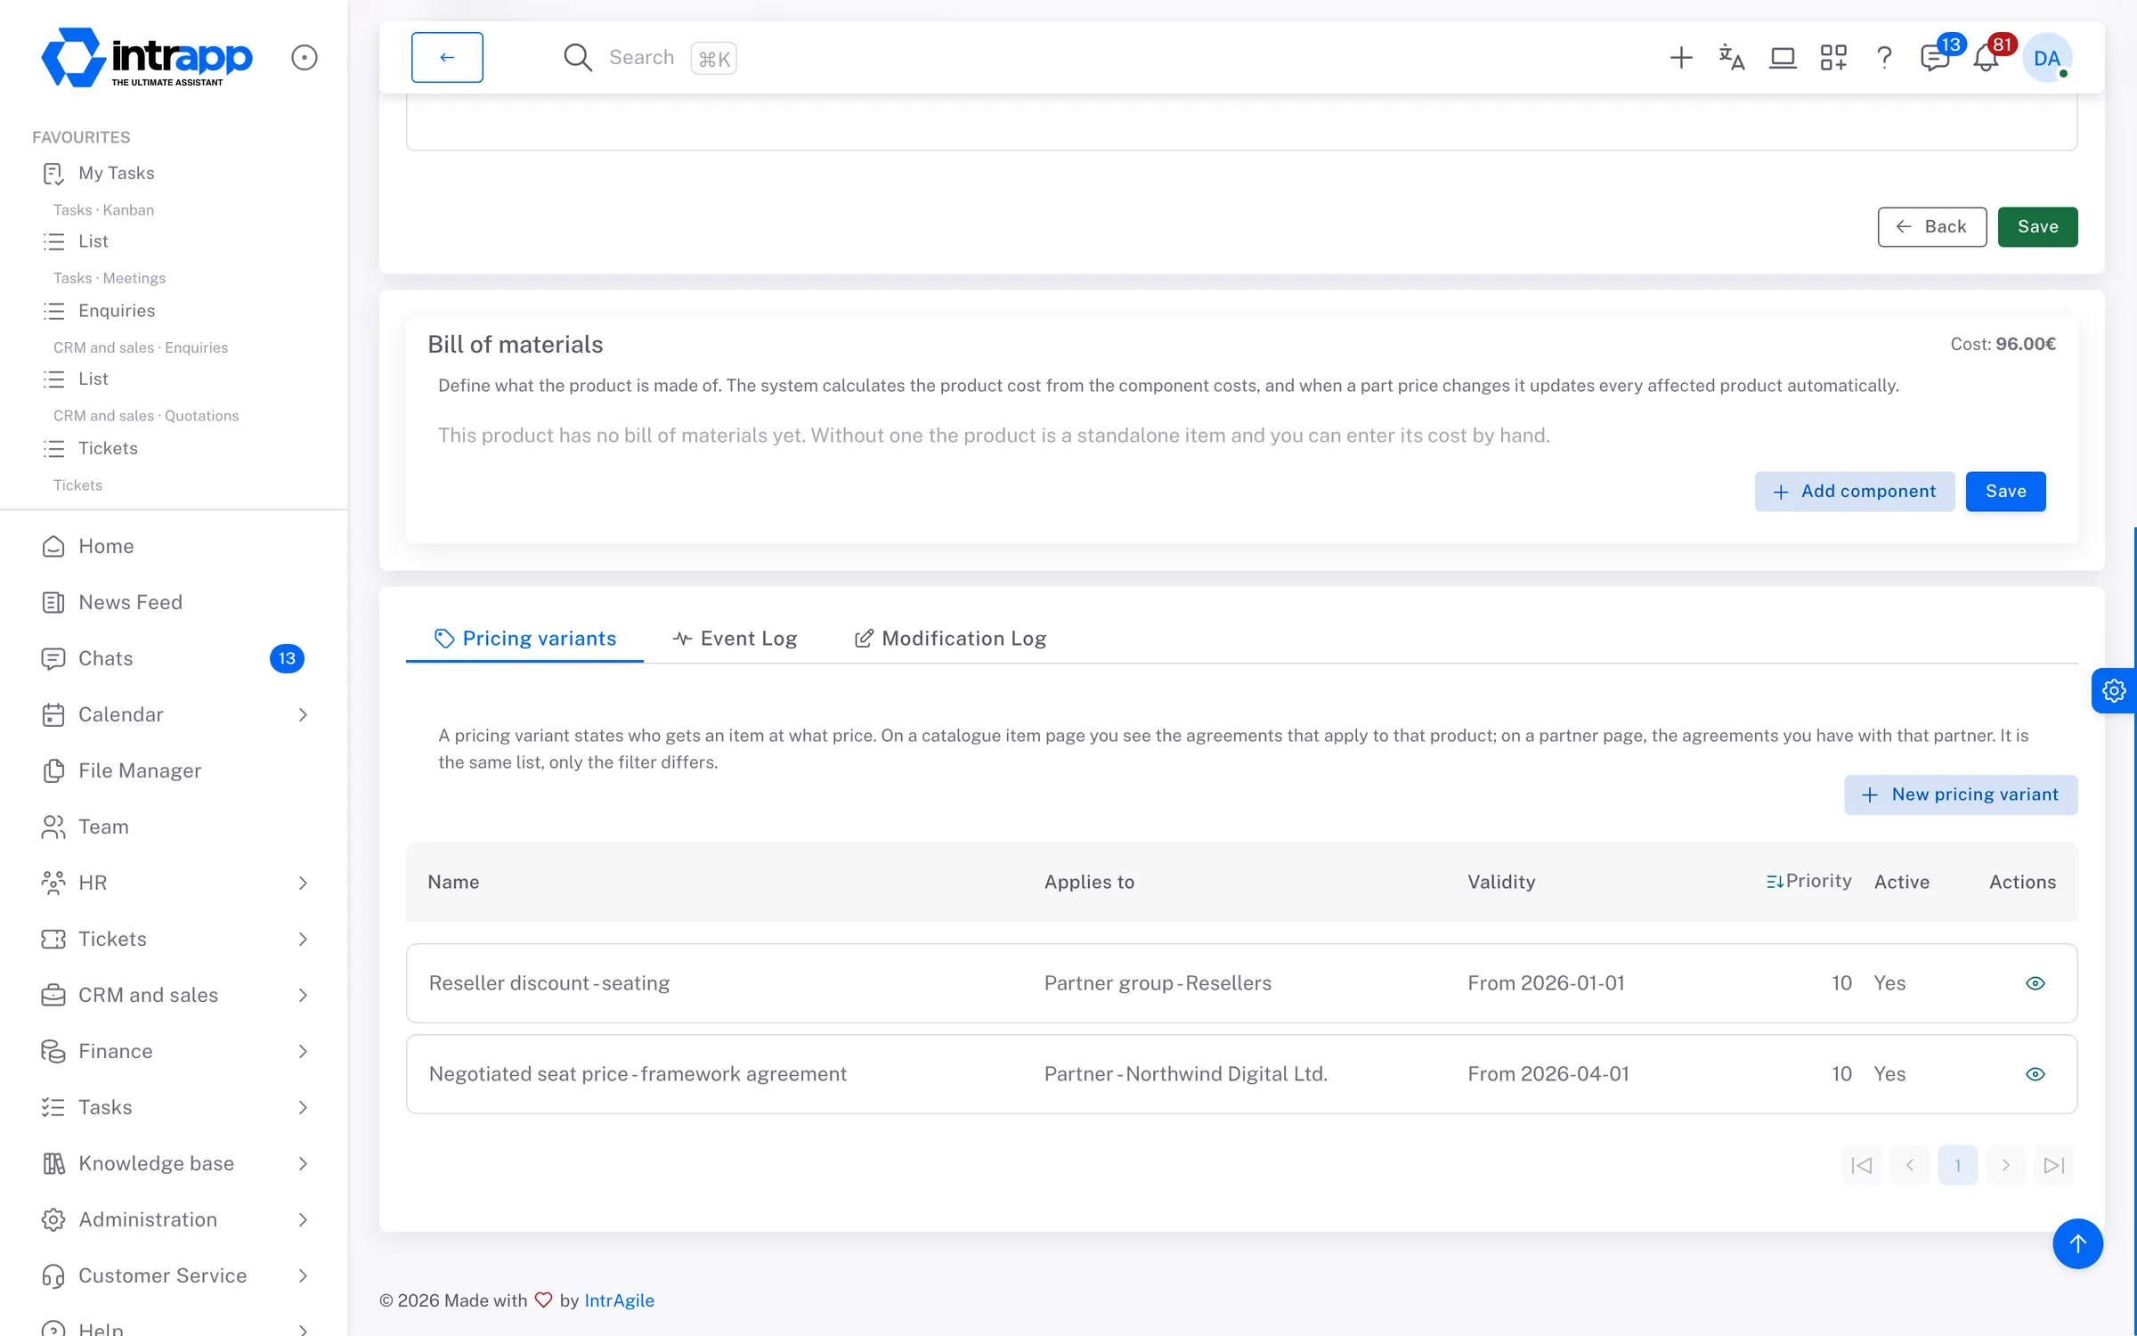Open chat messages icon with 13 badge

[x=1935, y=58]
